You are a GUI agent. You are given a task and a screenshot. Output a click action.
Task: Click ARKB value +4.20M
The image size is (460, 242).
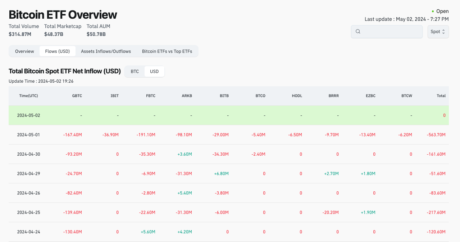click(185, 232)
